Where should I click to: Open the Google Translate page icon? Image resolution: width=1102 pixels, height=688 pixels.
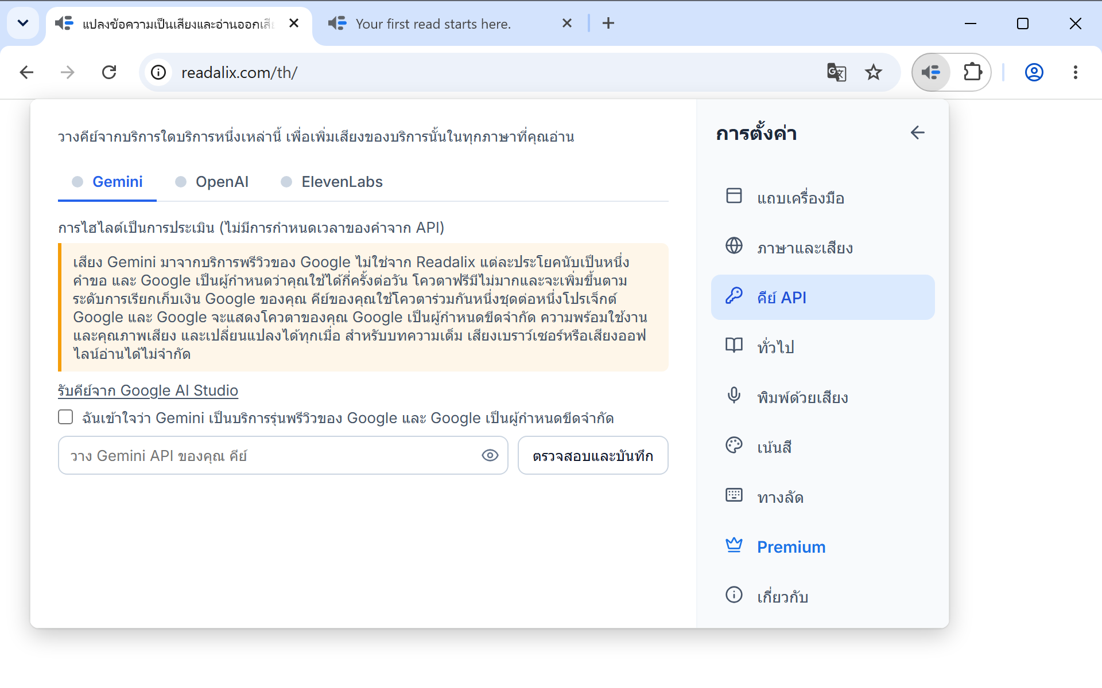[836, 72]
